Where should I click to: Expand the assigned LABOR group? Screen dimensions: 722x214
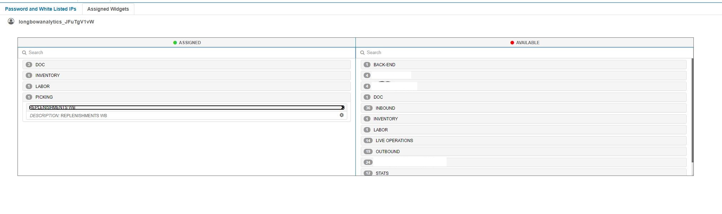pyautogui.click(x=43, y=87)
